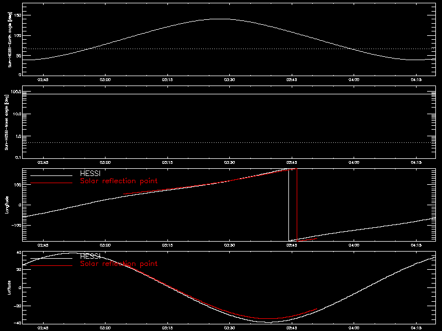Click the white legend line sample in Longitude panel

[x=51, y=175]
